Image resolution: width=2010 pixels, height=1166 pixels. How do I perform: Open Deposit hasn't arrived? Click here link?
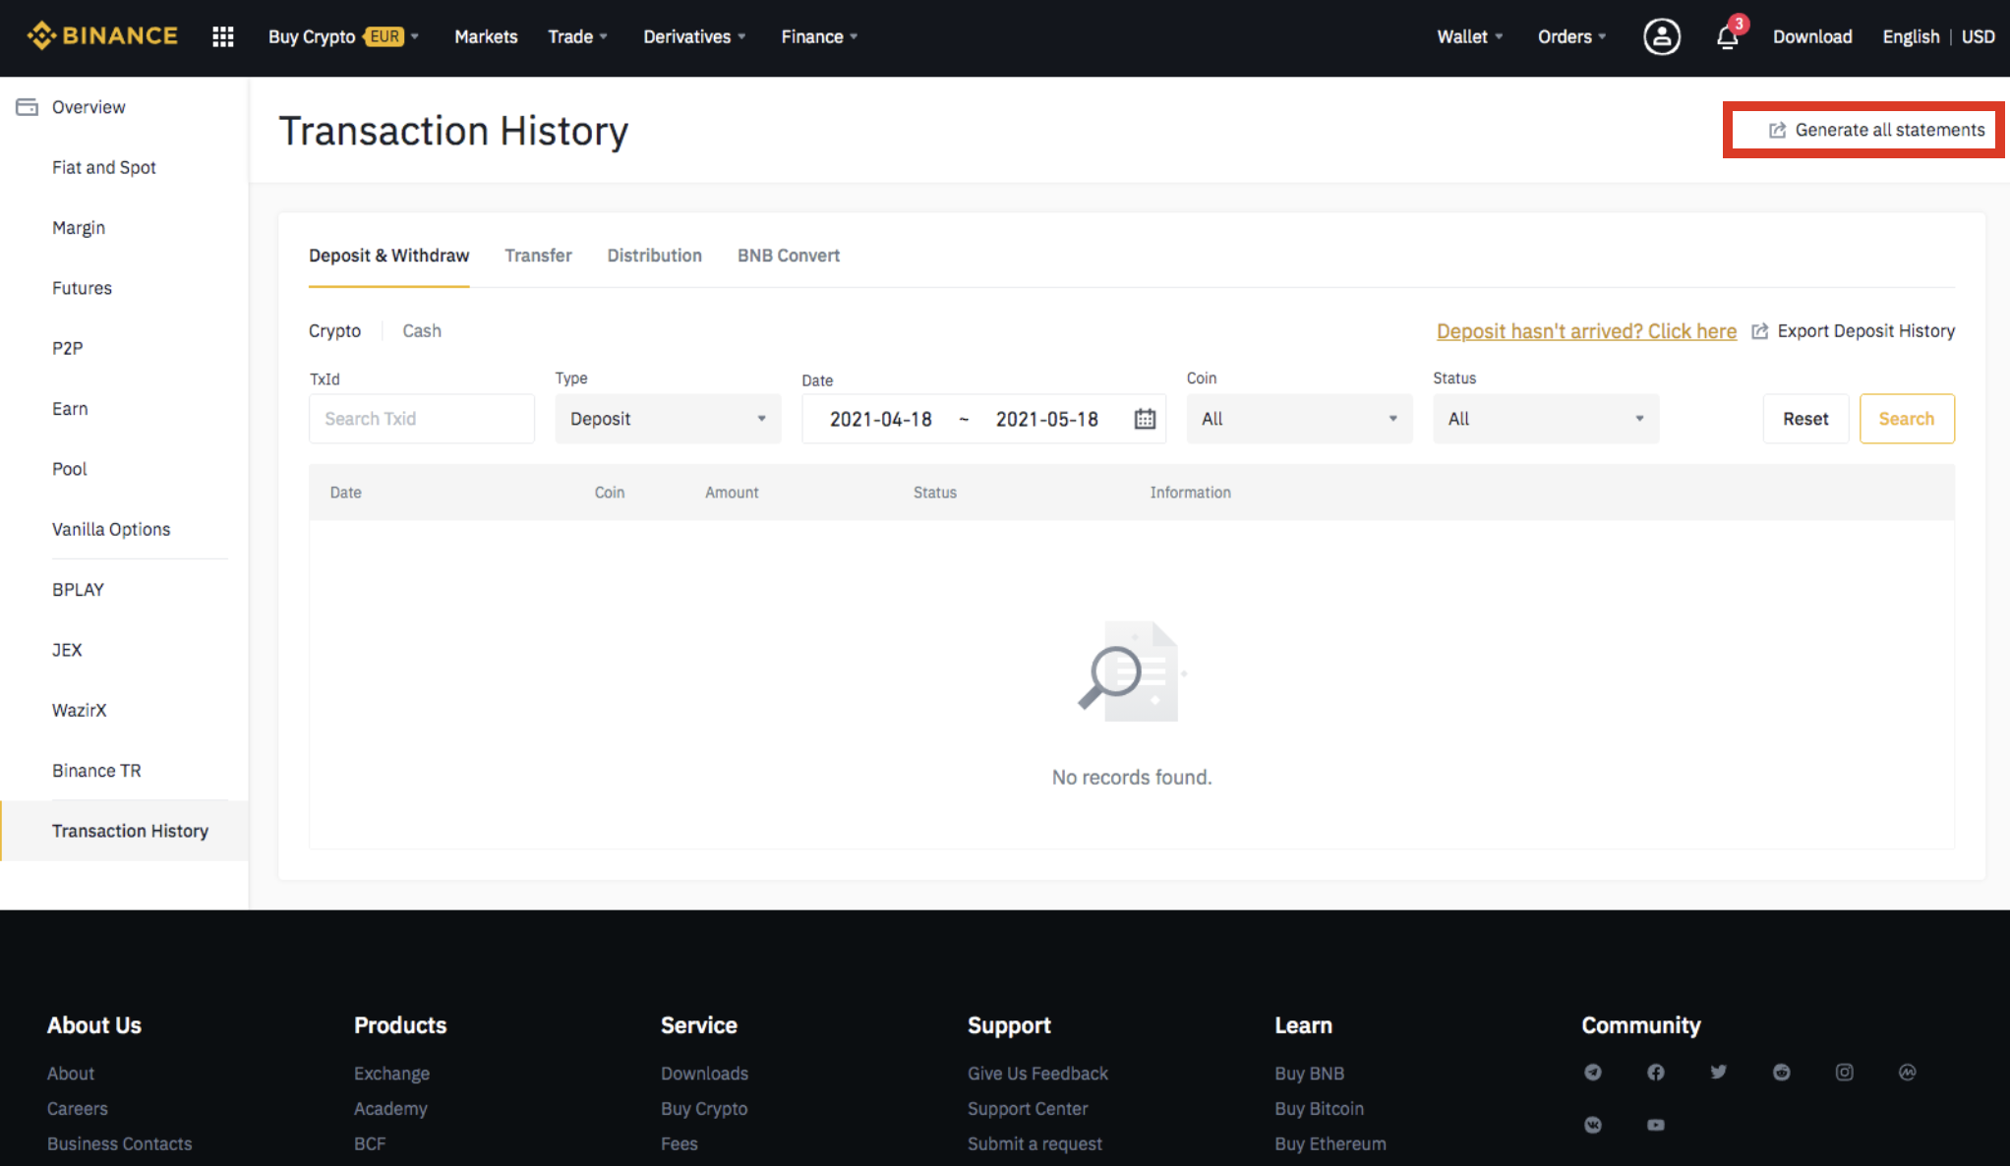point(1586,331)
